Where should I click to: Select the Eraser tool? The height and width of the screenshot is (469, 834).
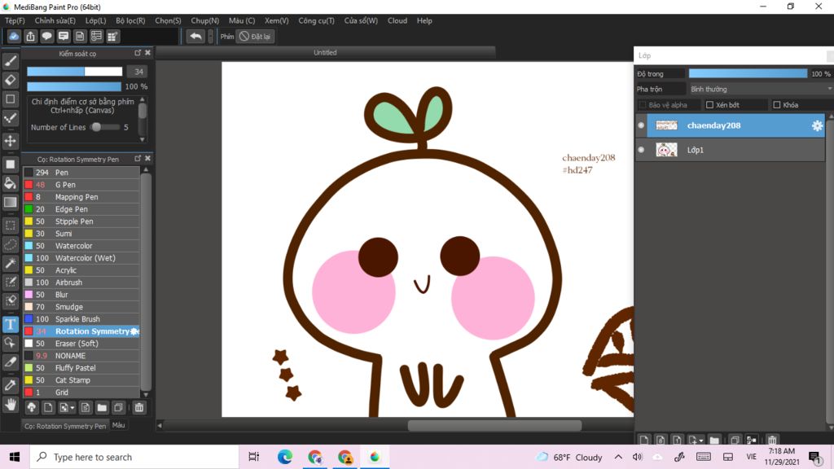11,80
